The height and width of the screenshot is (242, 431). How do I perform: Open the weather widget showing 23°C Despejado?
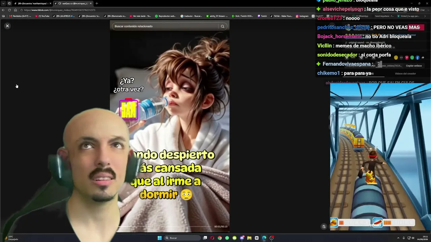[11, 238]
